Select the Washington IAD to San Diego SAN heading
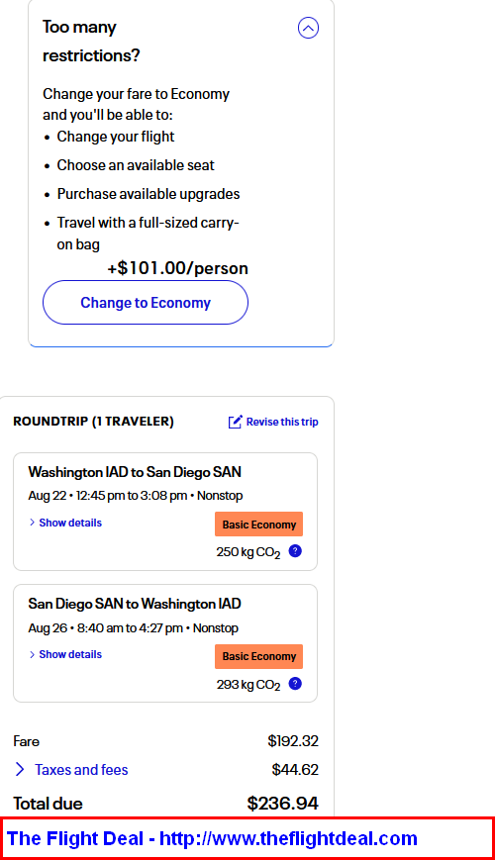 (135, 472)
